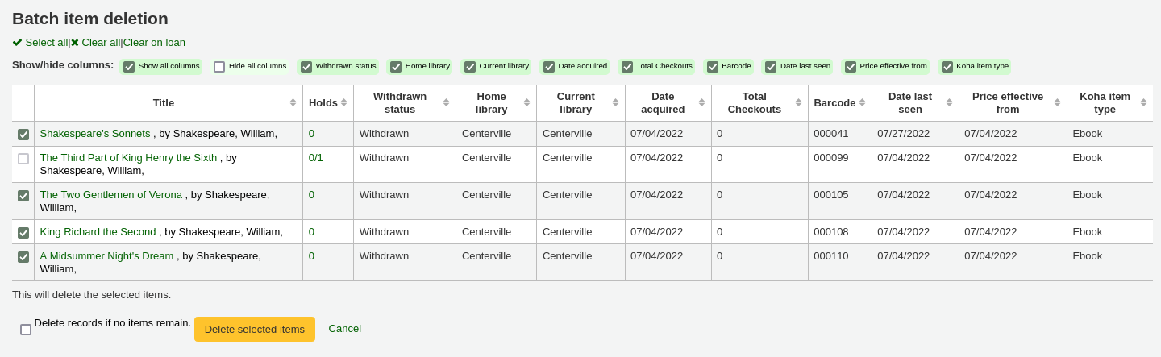
Task: Uncheck the Shakespeare's Sonnets row checkbox
Action: click(23, 135)
